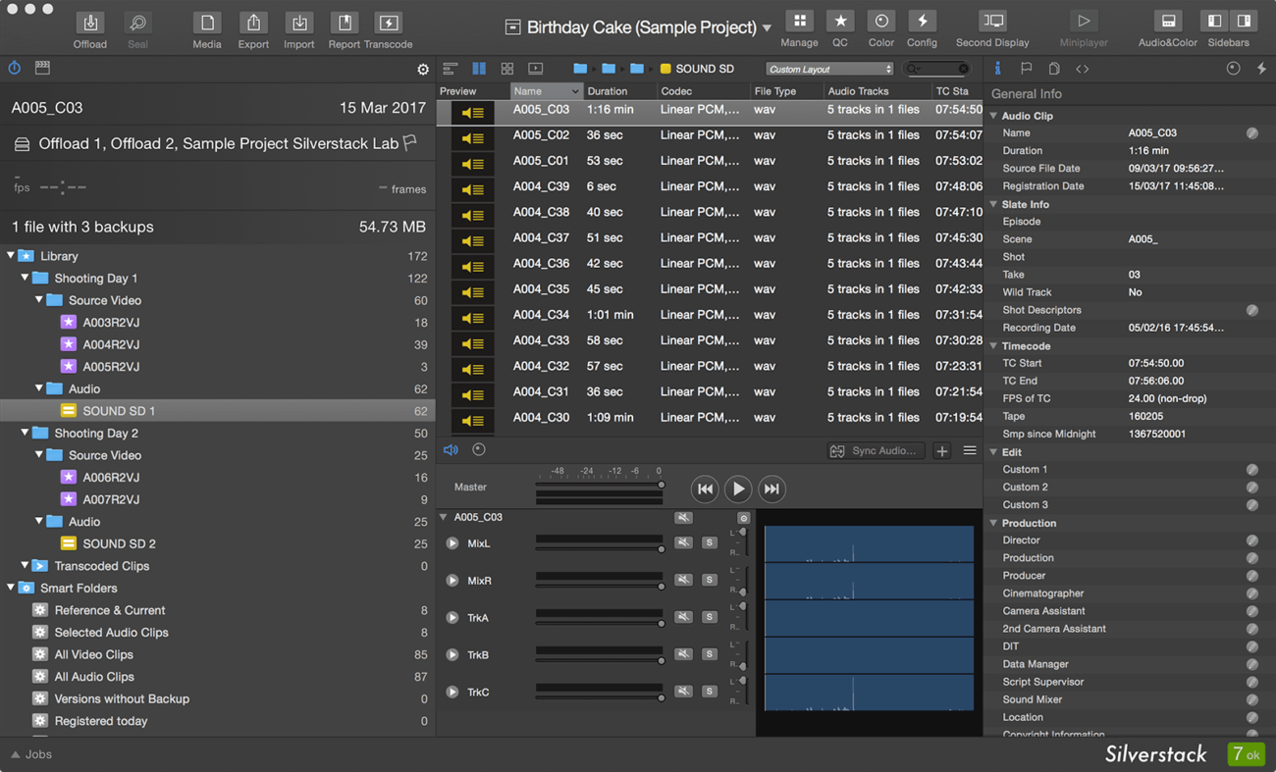Viewport: 1276px width, 772px height.
Task: Collapse the Smart Folders group
Action: [11, 589]
